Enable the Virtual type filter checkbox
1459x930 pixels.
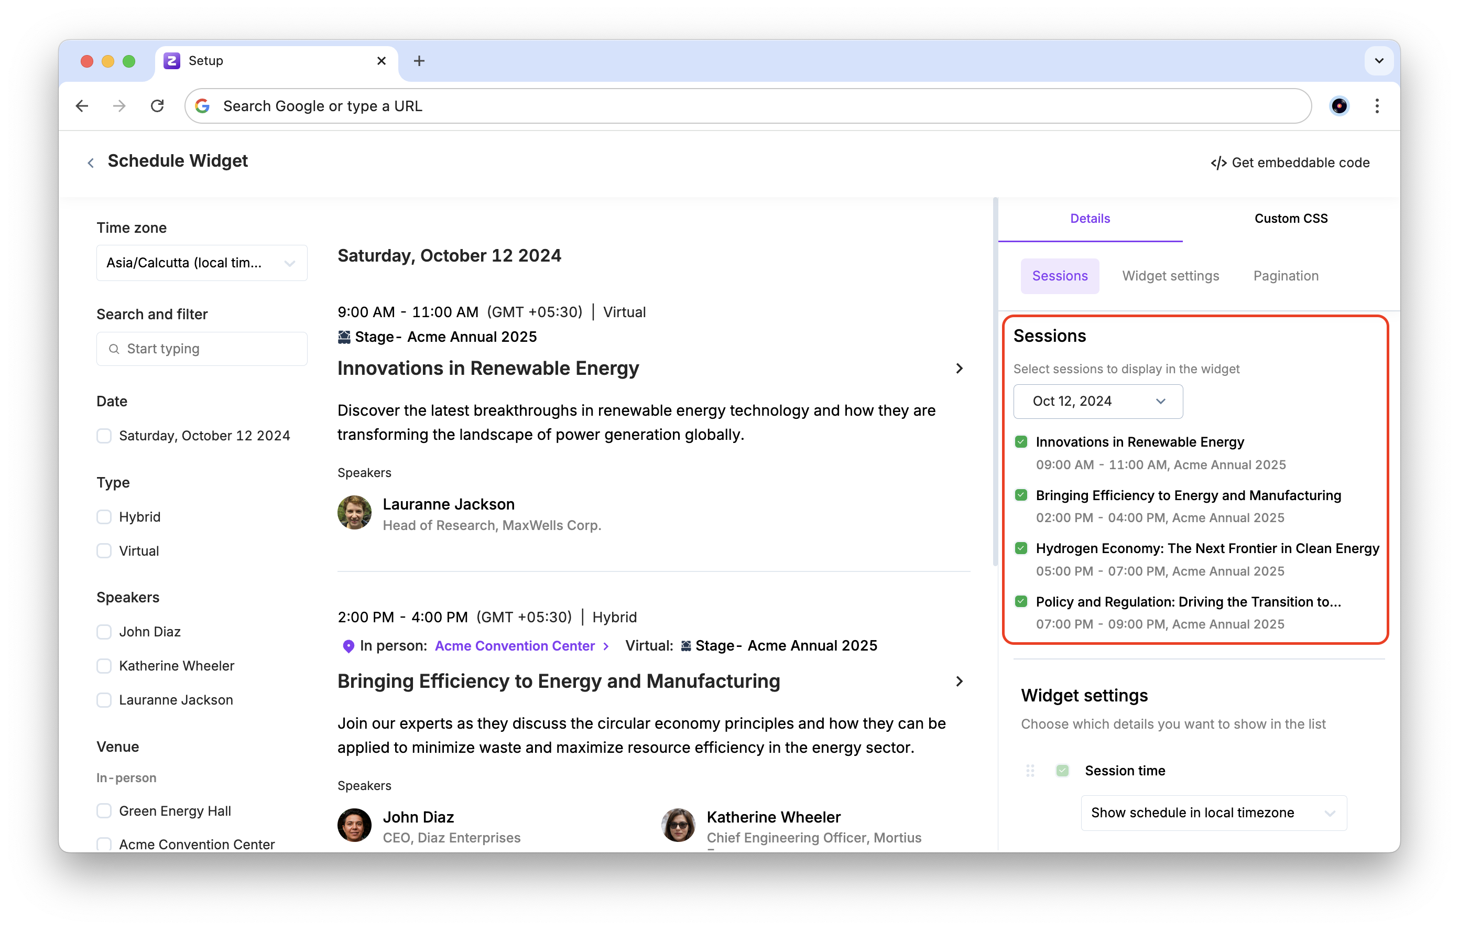(104, 551)
